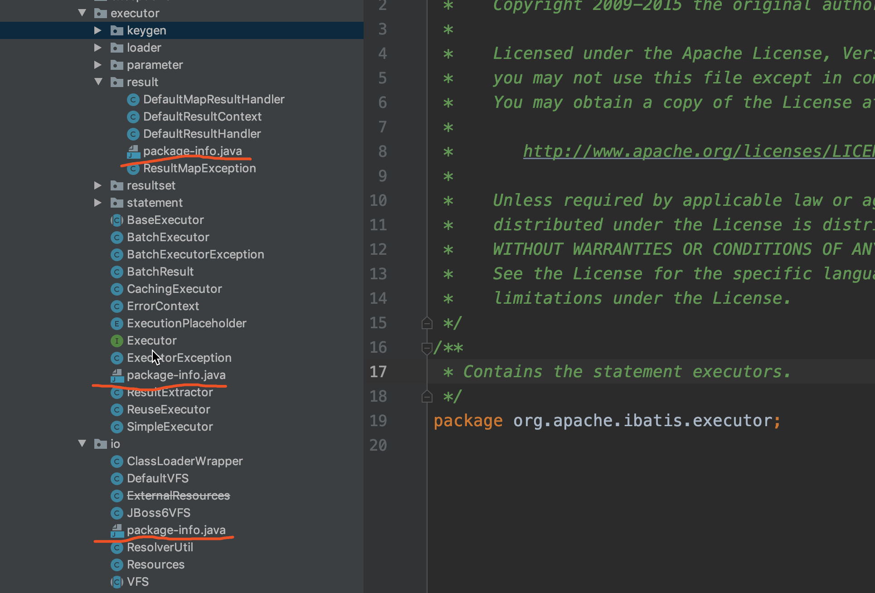The image size is (875, 593).
Task: Click the Executor interface icon
Action: pyautogui.click(x=117, y=340)
